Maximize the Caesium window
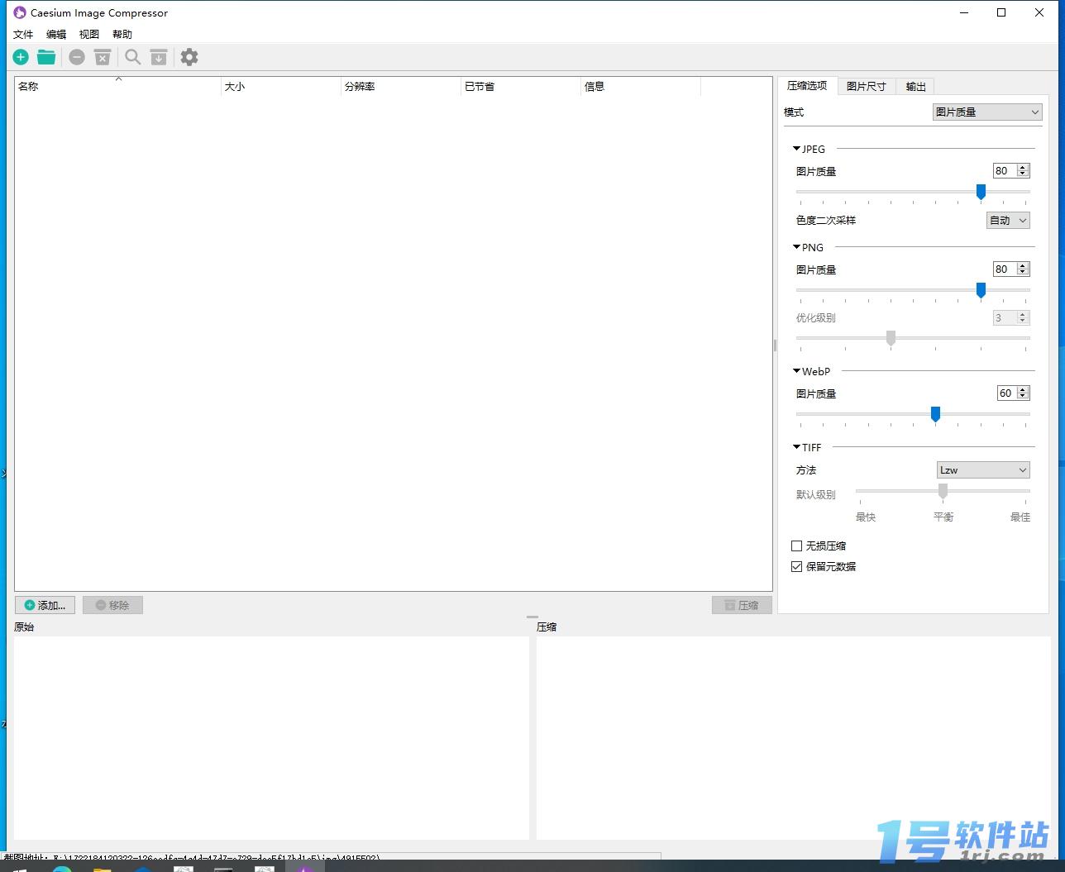Image resolution: width=1065 pixels, height=872 pixels. point(1001,12)
